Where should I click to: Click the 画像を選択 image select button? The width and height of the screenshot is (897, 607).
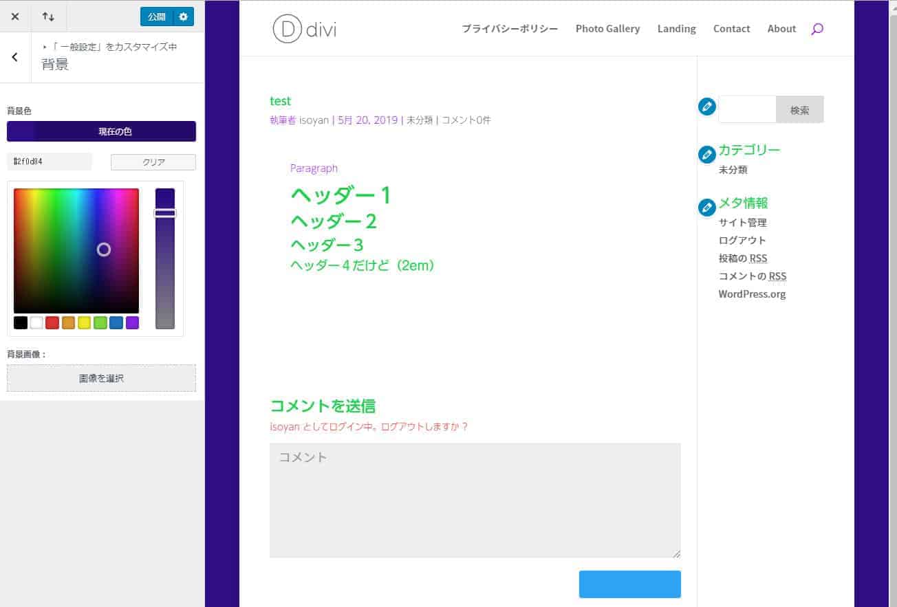pos(101,378)
